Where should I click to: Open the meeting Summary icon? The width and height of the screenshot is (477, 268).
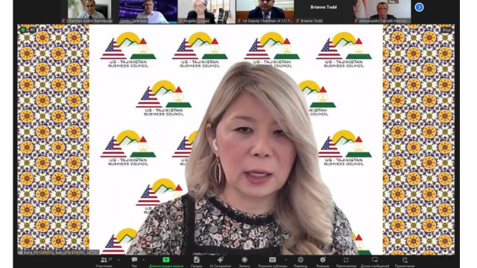(197, 260)
